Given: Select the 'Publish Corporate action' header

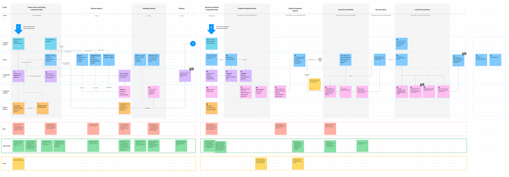Looking at the screenshot, I should 247,8.
